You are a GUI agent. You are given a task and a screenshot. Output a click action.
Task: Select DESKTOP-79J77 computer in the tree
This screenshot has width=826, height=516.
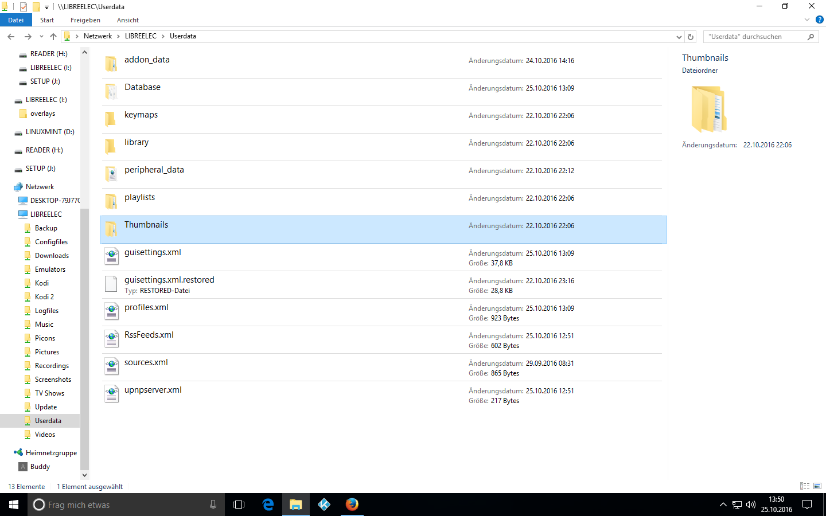[54, 201]
